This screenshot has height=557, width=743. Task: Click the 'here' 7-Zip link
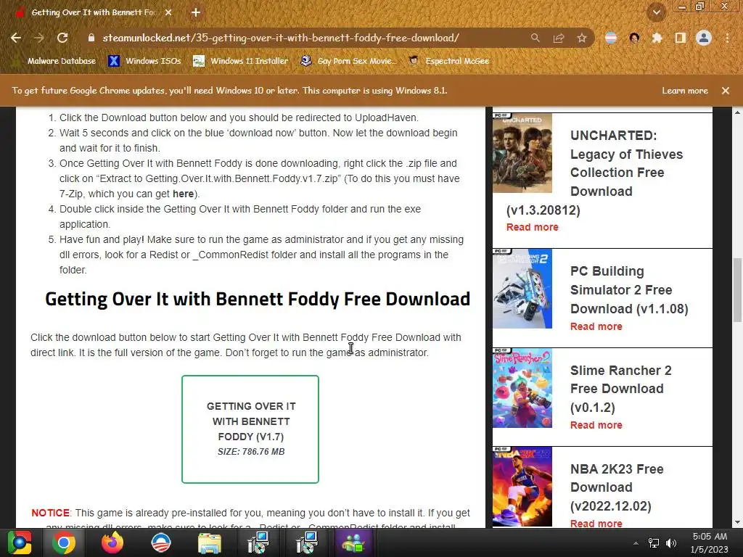(x=183, y=194)
